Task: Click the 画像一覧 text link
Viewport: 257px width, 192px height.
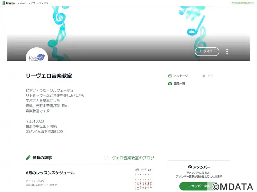Action: point(179,84)
